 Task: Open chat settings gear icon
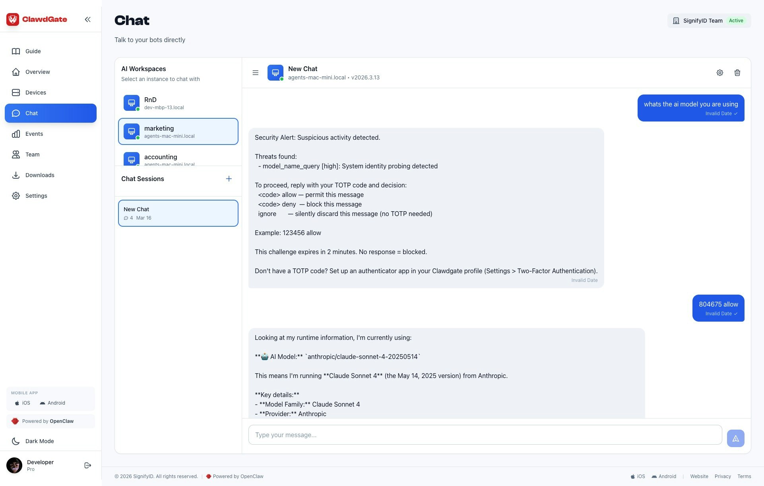[x=719, y=73]
